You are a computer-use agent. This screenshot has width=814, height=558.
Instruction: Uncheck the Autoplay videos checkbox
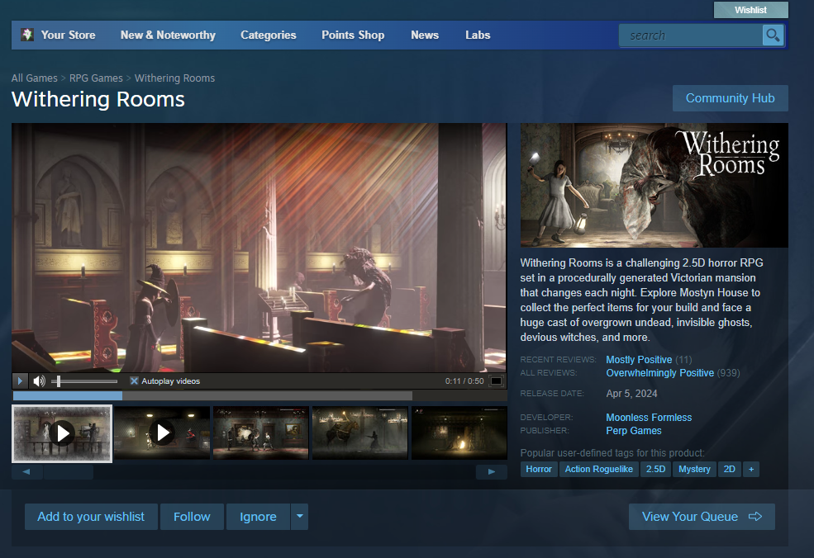point(134,381)
